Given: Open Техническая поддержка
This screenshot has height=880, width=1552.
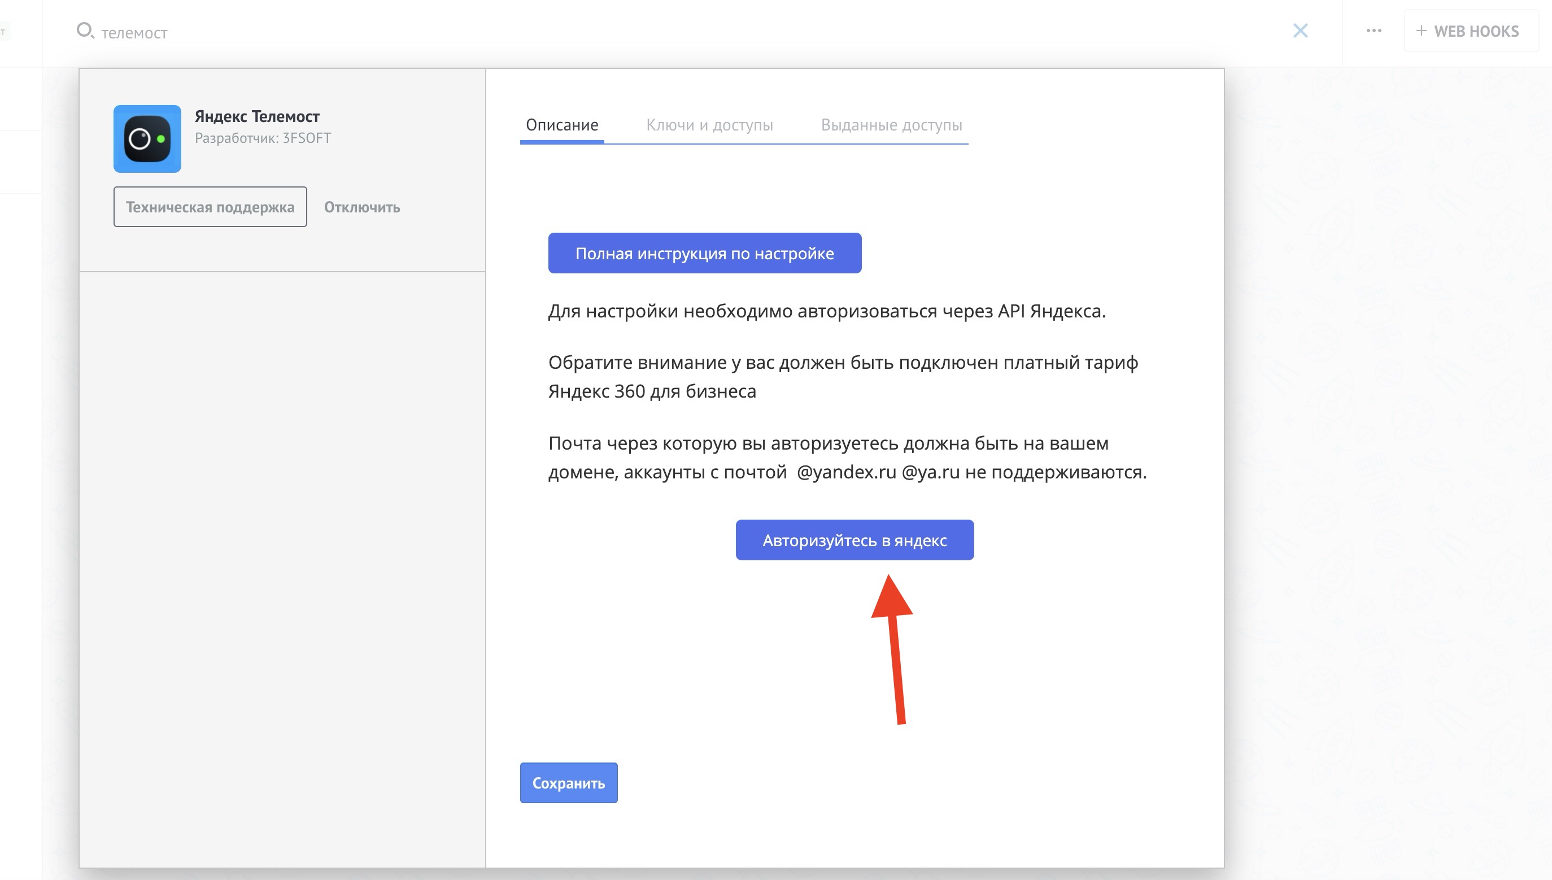Looking at the screenshot, I should pos(210,207).
